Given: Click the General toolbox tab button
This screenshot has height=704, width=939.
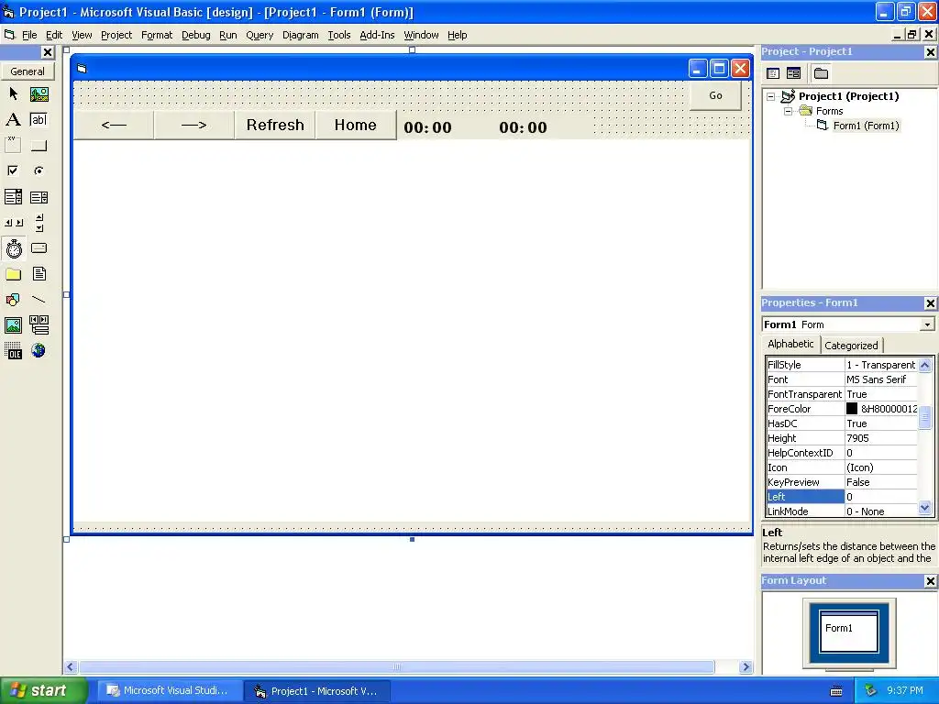Looking at the screenshot, I should (x=28, y=71).
